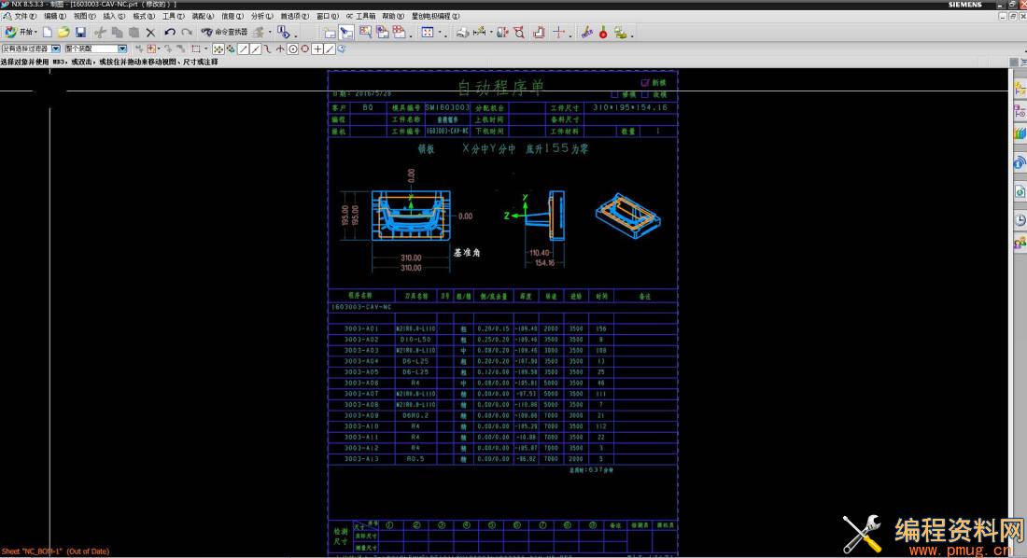
Task: Expand the rectangle selection method dropdown
Action: pyautogui.click(x=205, y=49)
